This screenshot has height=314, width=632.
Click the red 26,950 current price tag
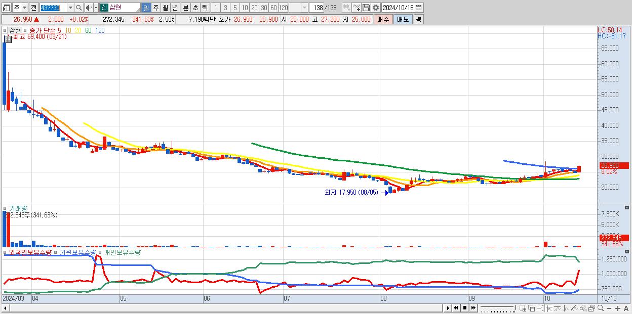614,165
